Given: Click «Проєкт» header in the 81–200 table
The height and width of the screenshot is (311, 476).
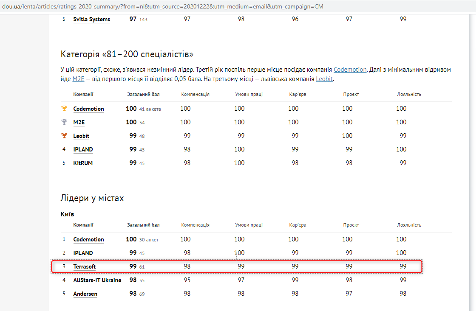Looking at the screenshot, I should tap(351, 94).
